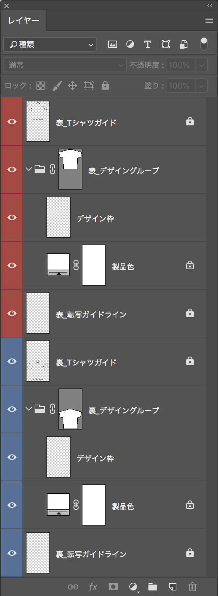This screenshot has height=596, width=218.
Task: Filter layers by adjustment layer type
Action: 130,45
